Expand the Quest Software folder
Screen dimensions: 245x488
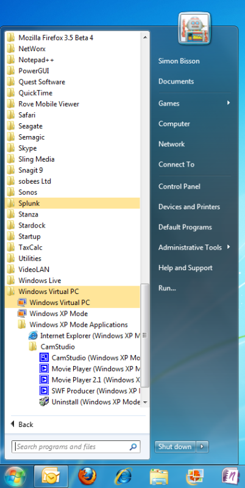click(x=73, y=82)
